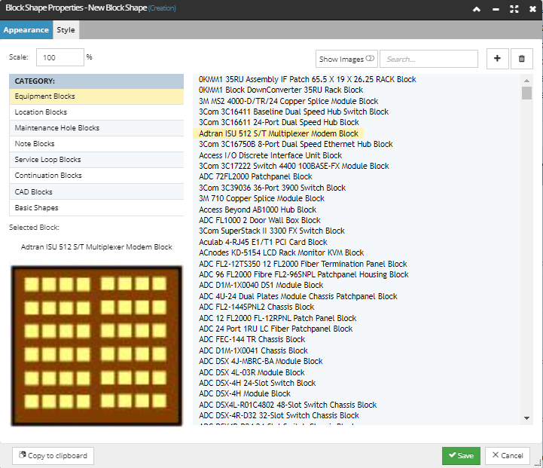Select Aculab 4-RJ45 E1/T1 PCI Card Block
The width and height of the screenshot is (543, 468).
(x=263, y=242)
